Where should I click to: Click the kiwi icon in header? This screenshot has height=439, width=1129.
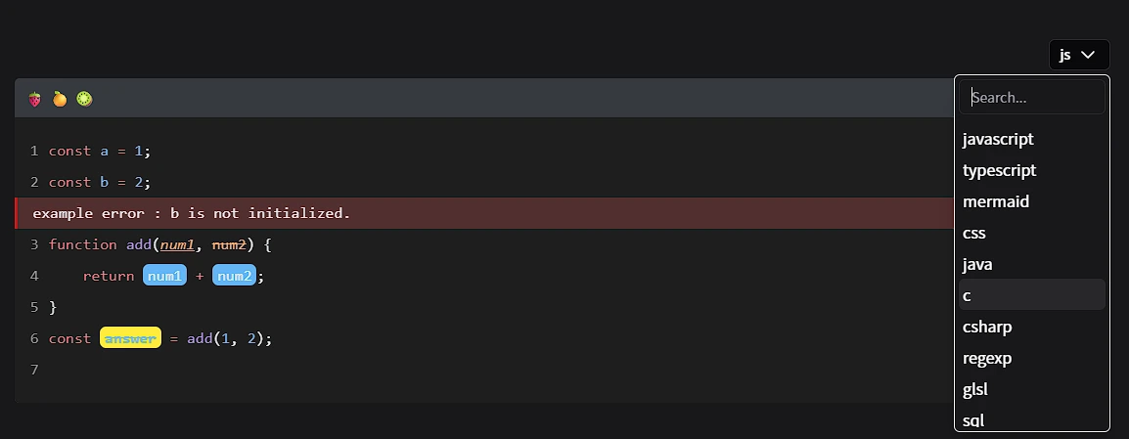click(x=85, y=99)
